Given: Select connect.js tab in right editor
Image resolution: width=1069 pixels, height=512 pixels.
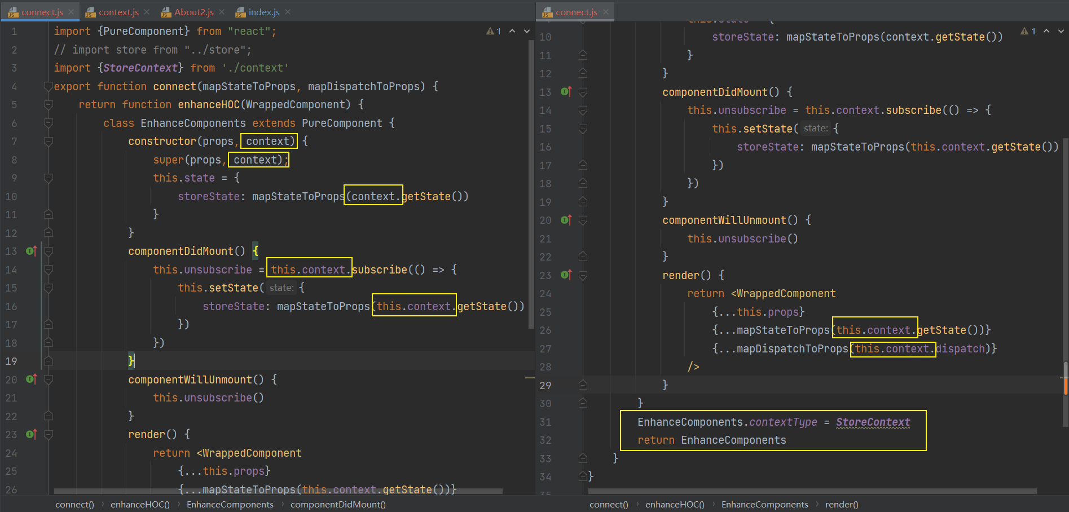Looking at the screenshot, I should click(x=576, y=12).
